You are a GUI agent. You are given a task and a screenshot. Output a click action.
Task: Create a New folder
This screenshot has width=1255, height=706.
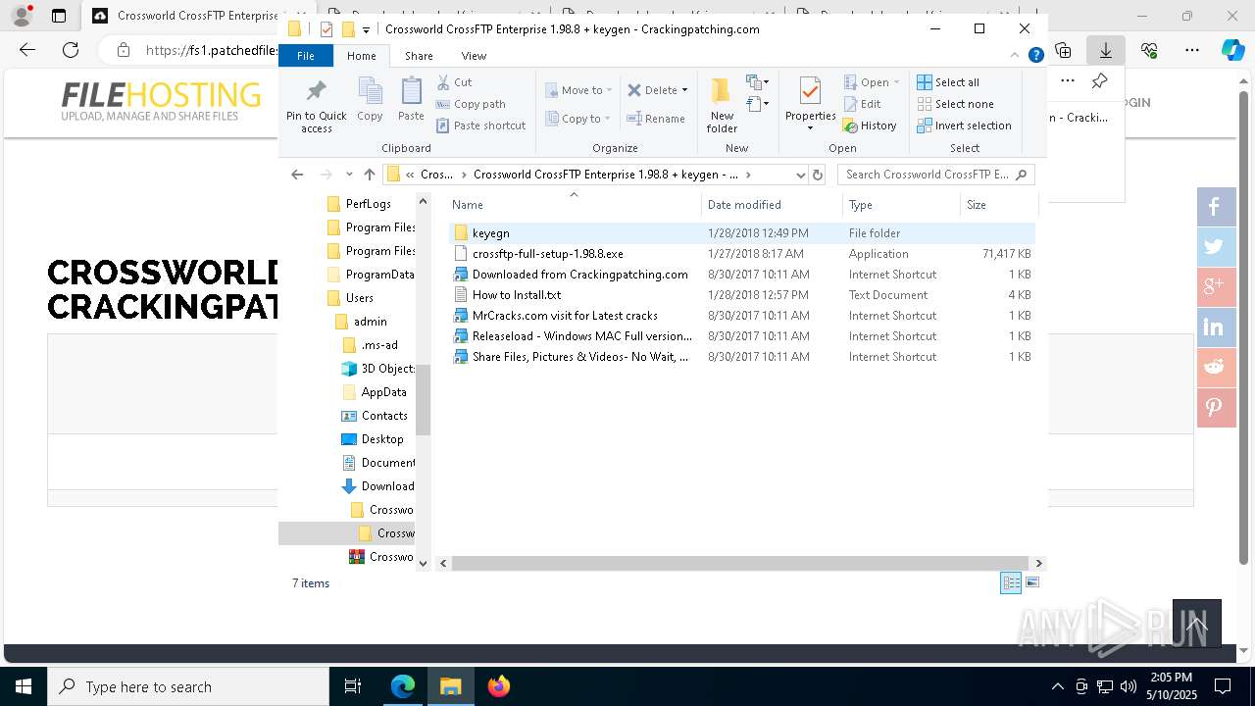(x=722, y=106)
